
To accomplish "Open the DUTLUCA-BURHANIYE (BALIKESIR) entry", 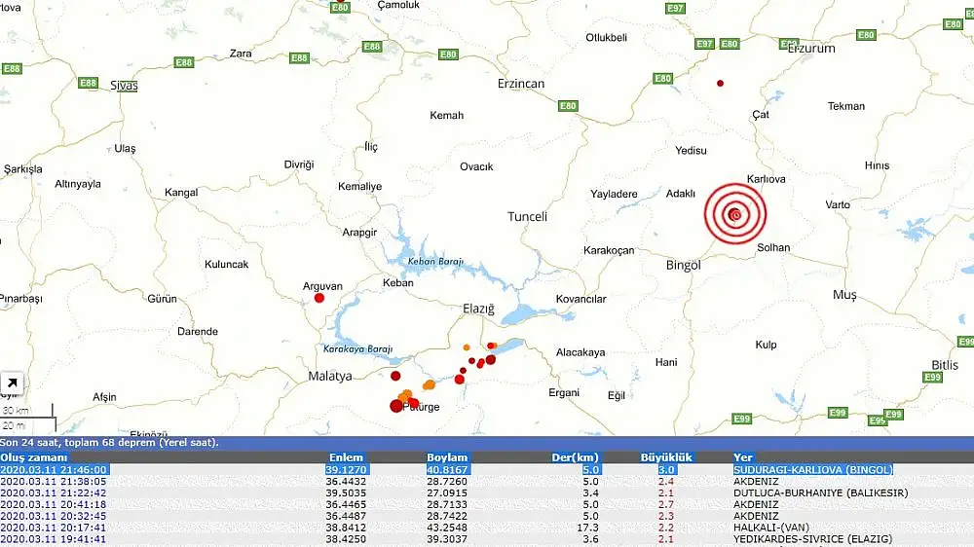I will click(820, 492).
